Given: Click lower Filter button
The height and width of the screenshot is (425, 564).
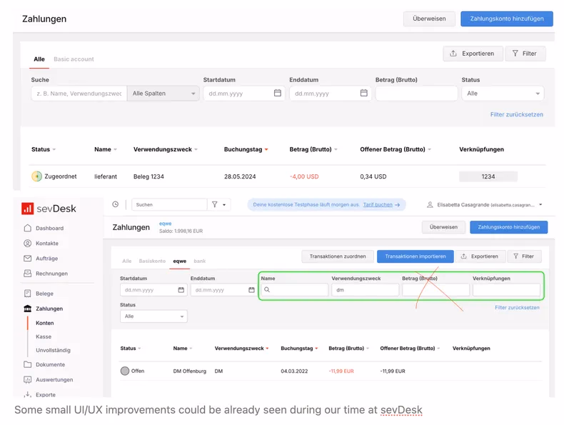Looking at the screenshot, I should pos(524,256).
